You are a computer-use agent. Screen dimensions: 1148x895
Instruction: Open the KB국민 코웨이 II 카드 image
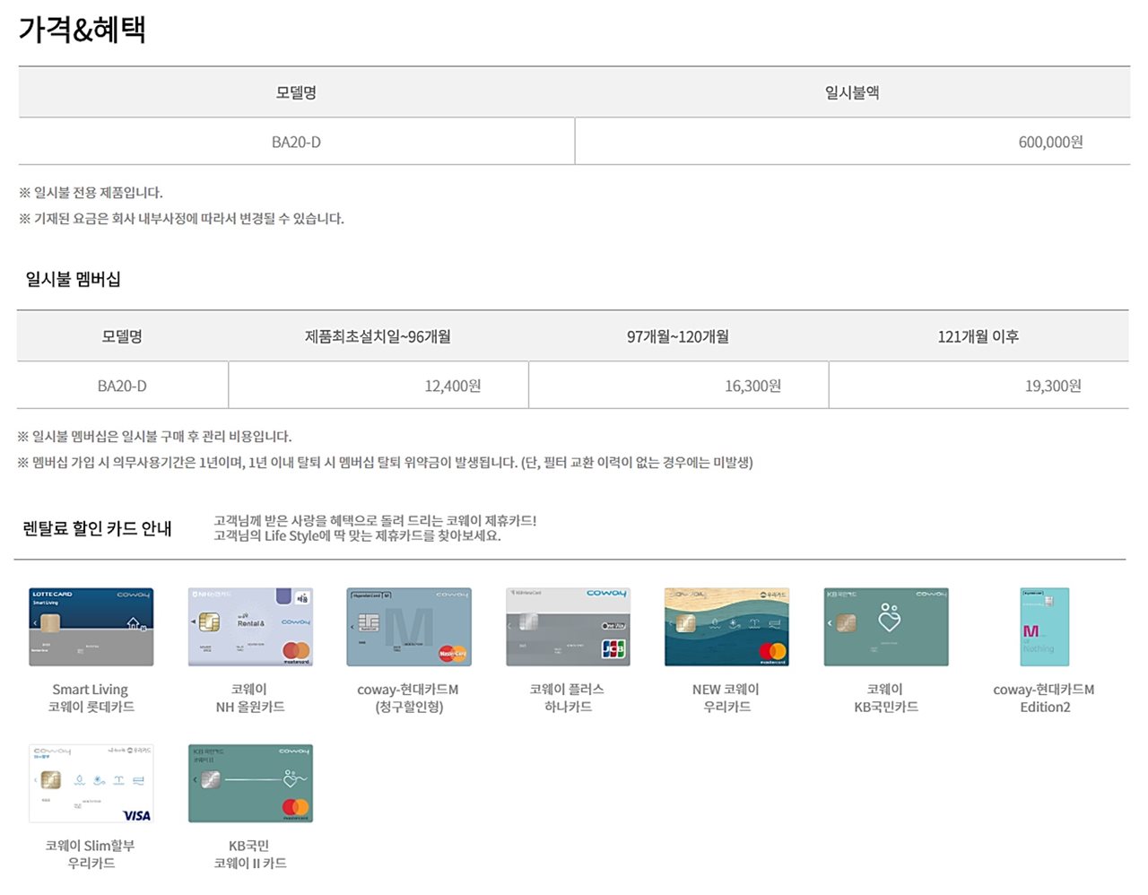[x=250, y=783]
